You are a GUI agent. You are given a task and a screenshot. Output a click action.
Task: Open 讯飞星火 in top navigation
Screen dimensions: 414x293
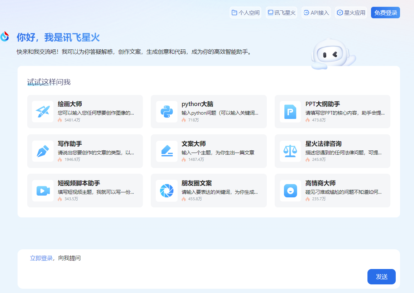[x=281, y=13]
